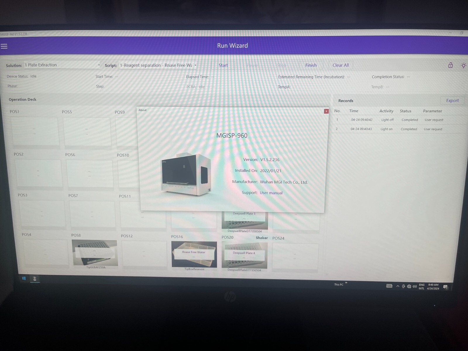Open the Solution dropdown showing 1 Plate Extraction
Image resolution: width=468 pixels, height=351 pixels.
pyautogui.click(x=62, y=65)
